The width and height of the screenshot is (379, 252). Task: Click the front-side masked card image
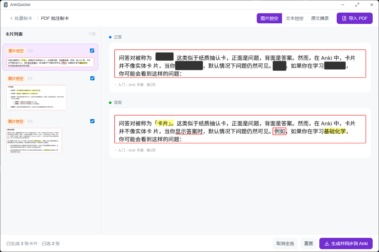pyautogui.click(x=240, y=64)
